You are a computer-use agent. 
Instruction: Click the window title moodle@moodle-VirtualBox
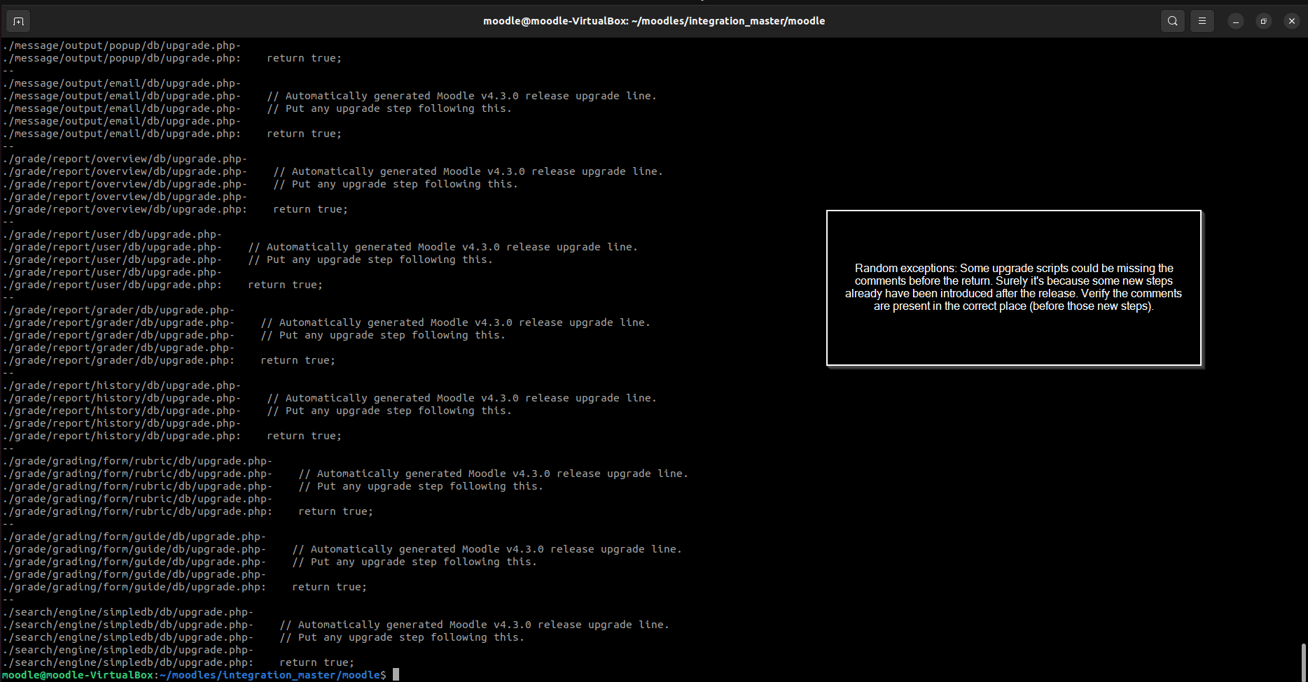click(x=654, y=21)
